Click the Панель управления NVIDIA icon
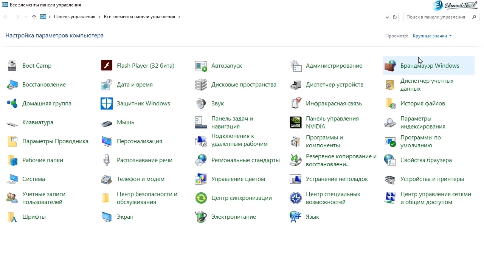 click(x=296, y=122)
